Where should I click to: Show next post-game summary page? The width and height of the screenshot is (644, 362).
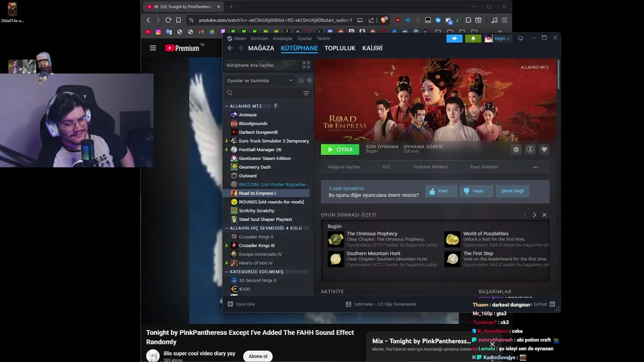pyautogui.click(x=534, y=215)
